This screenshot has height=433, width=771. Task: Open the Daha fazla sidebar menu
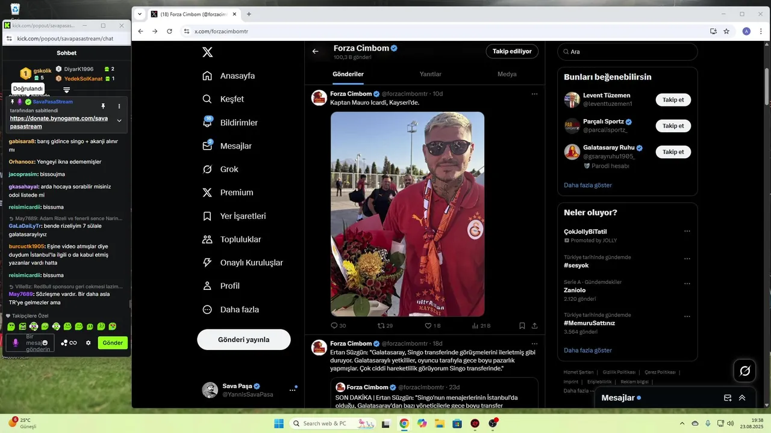(231, 310)
